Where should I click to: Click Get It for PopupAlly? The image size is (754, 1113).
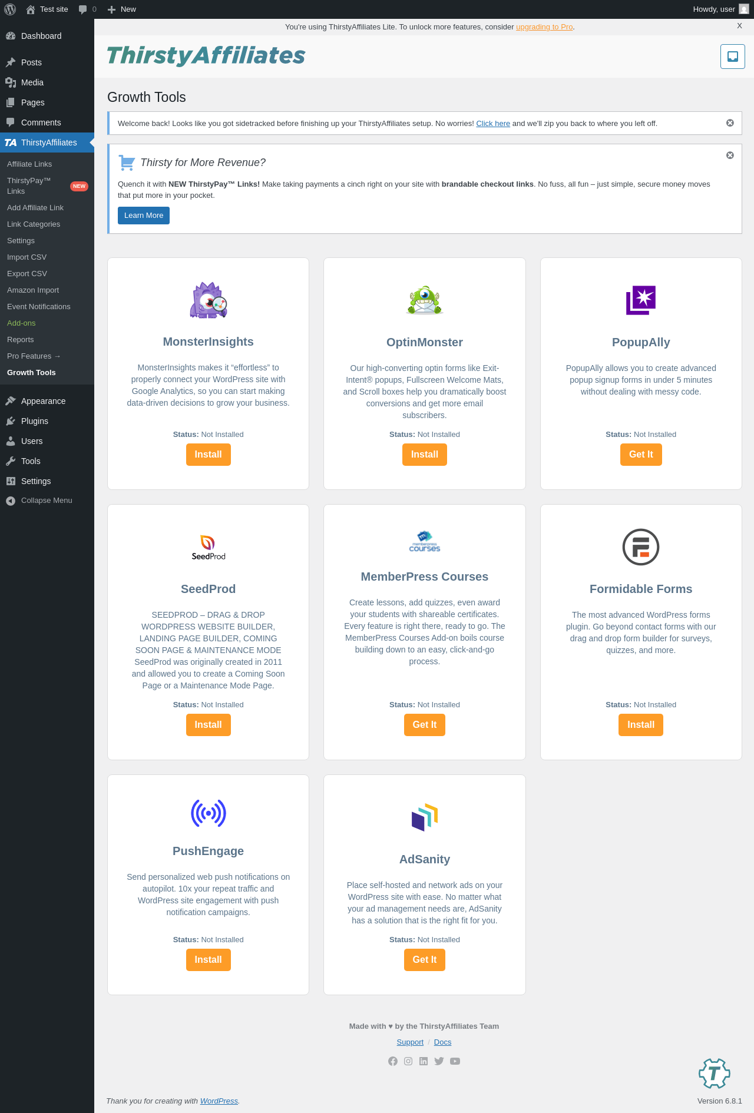click(x=641, y=455)
